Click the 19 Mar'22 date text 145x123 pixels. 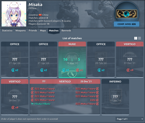(72, 63)
